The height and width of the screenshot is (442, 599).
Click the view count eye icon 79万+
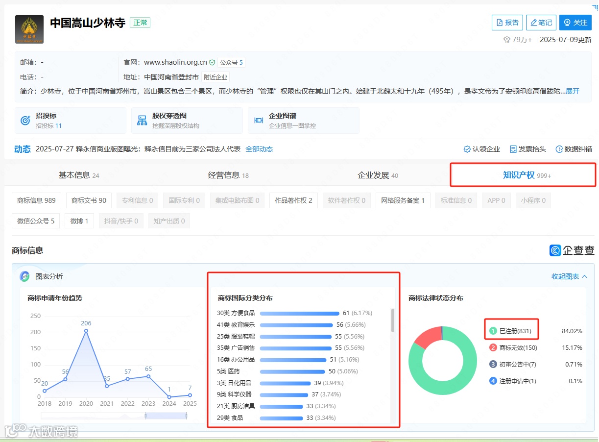coord(507,40)
